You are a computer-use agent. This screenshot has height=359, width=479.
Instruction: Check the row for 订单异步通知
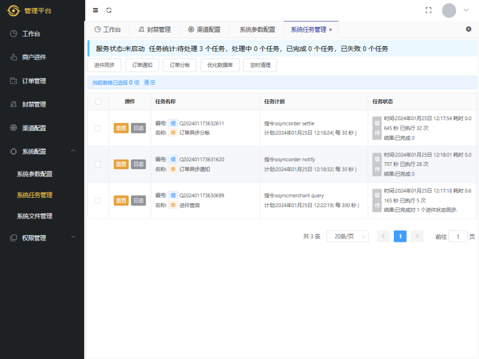pos(97,164)
